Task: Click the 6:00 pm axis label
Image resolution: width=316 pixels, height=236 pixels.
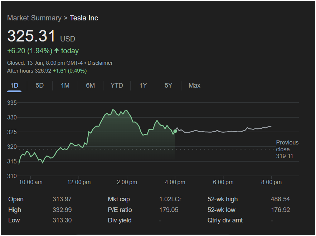Action: 223,182
